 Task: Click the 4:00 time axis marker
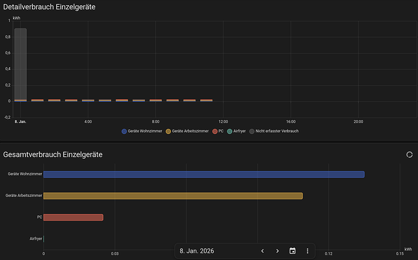point(88,122)
